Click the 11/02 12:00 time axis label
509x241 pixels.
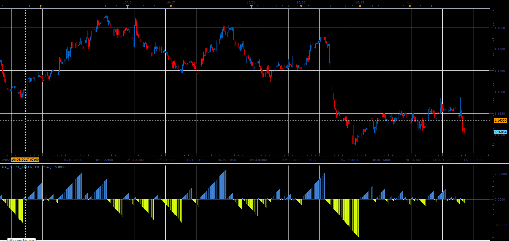coord(442,160)
